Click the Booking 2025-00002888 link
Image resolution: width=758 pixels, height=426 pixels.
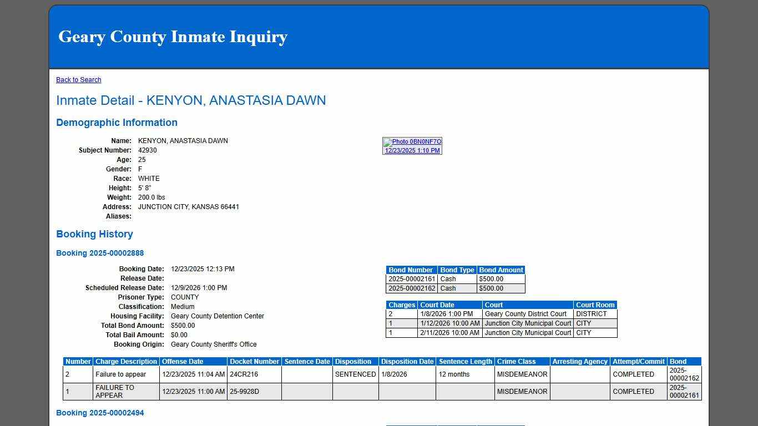[100, 253]
